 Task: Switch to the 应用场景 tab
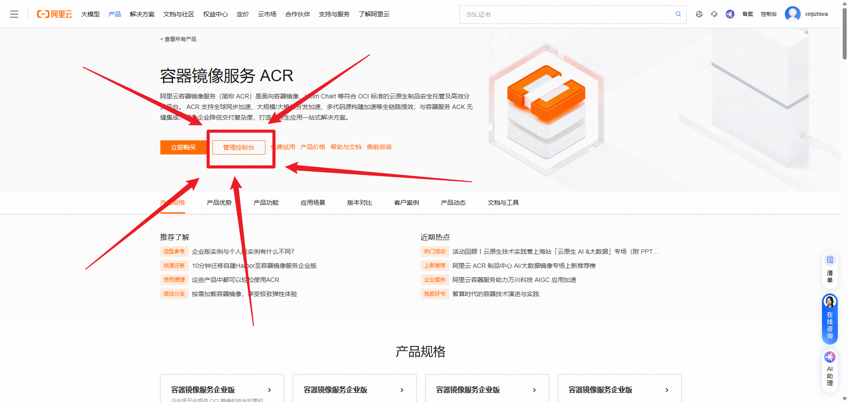pos(313,203)
